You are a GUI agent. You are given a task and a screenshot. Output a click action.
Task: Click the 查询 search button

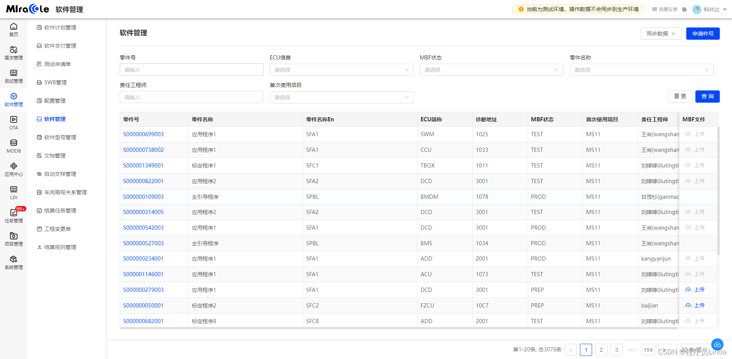(707, 97)
